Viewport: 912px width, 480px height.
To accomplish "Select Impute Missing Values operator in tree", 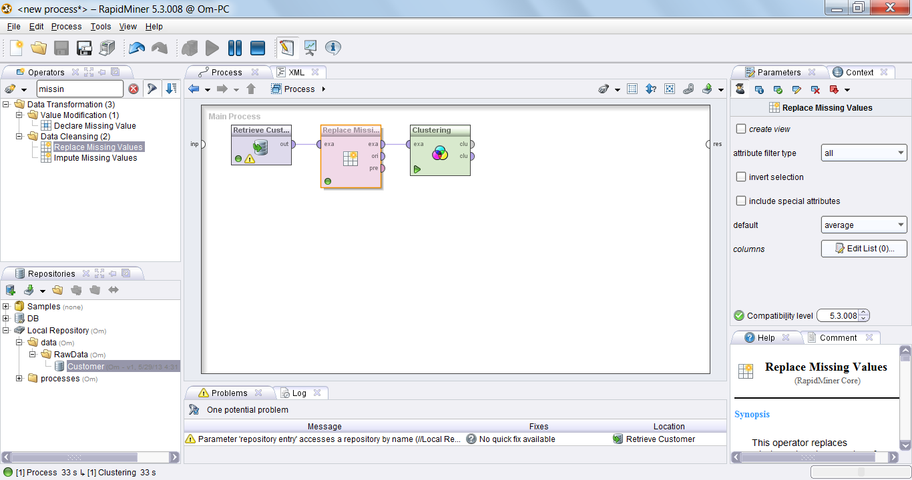I will click(95, 158).
